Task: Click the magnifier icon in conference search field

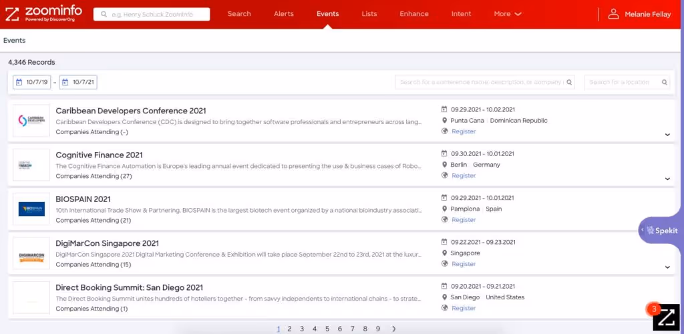Action: [569, 82]
